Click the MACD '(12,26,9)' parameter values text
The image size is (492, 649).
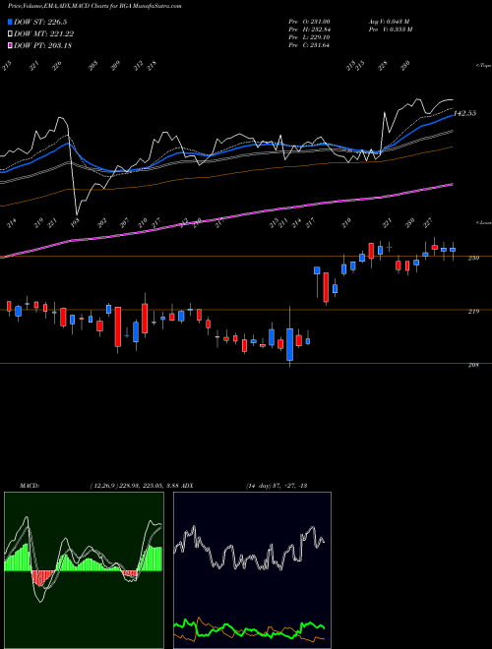point(136,486)
